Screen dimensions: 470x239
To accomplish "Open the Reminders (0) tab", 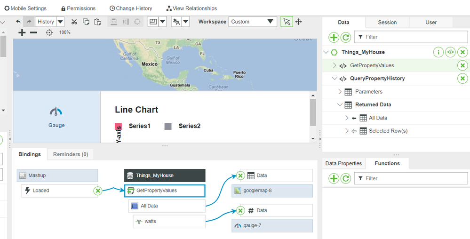I will click(71, 154).
